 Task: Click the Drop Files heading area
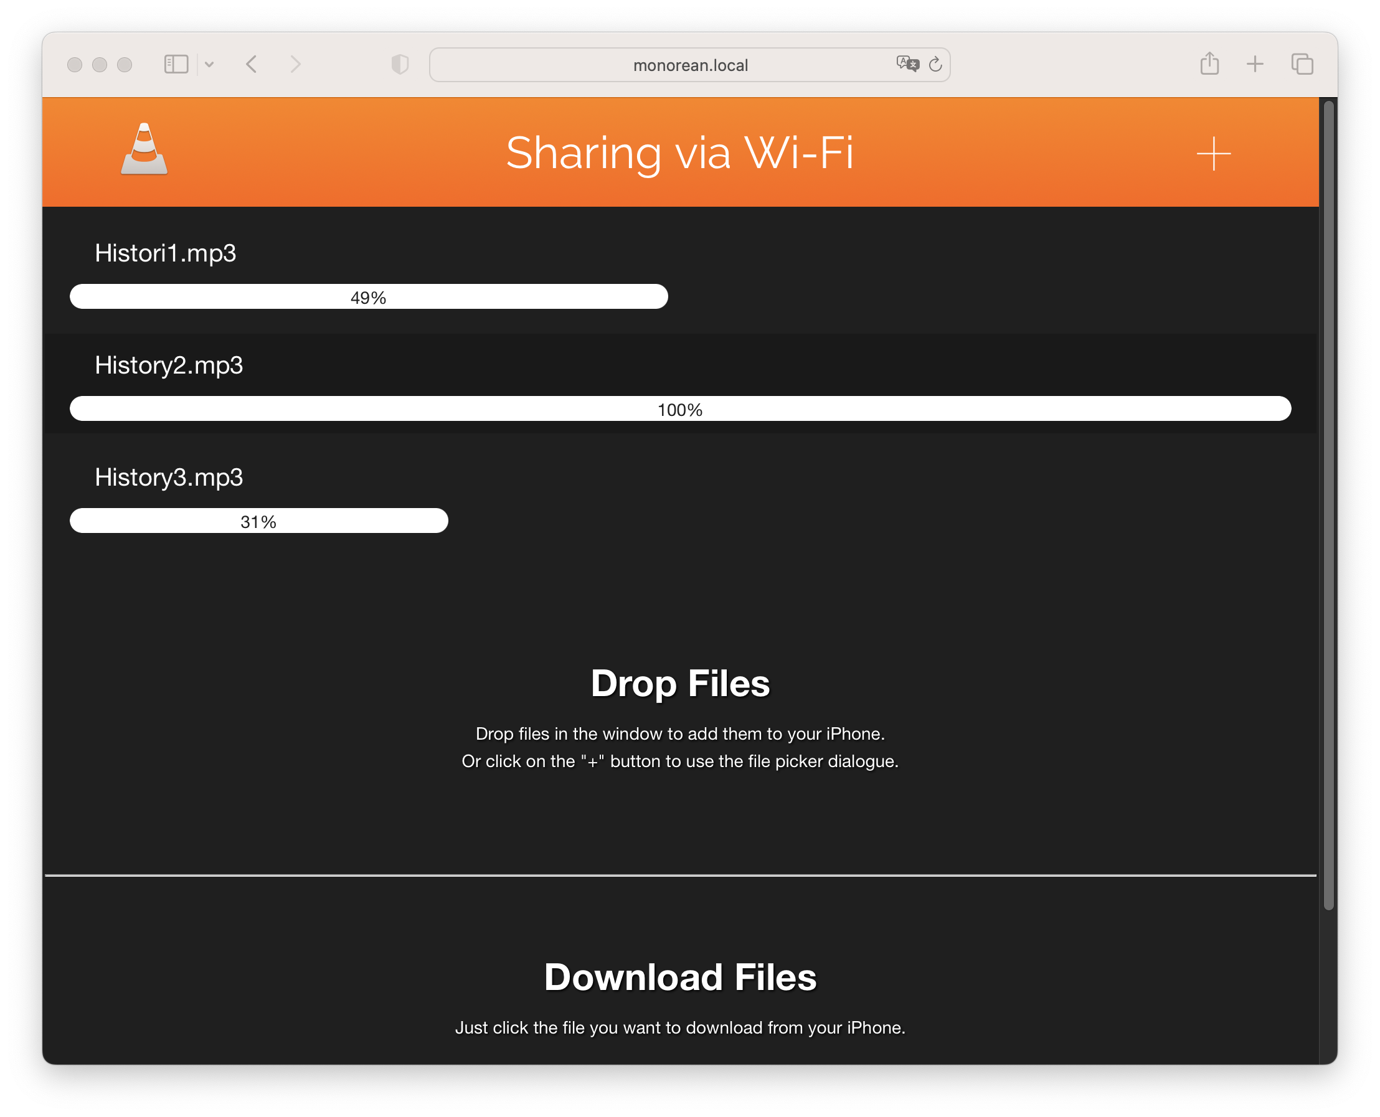pos(679,683)
